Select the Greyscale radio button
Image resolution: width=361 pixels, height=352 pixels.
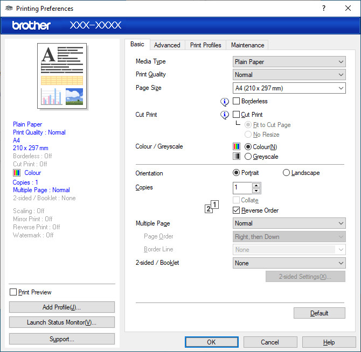248,157
